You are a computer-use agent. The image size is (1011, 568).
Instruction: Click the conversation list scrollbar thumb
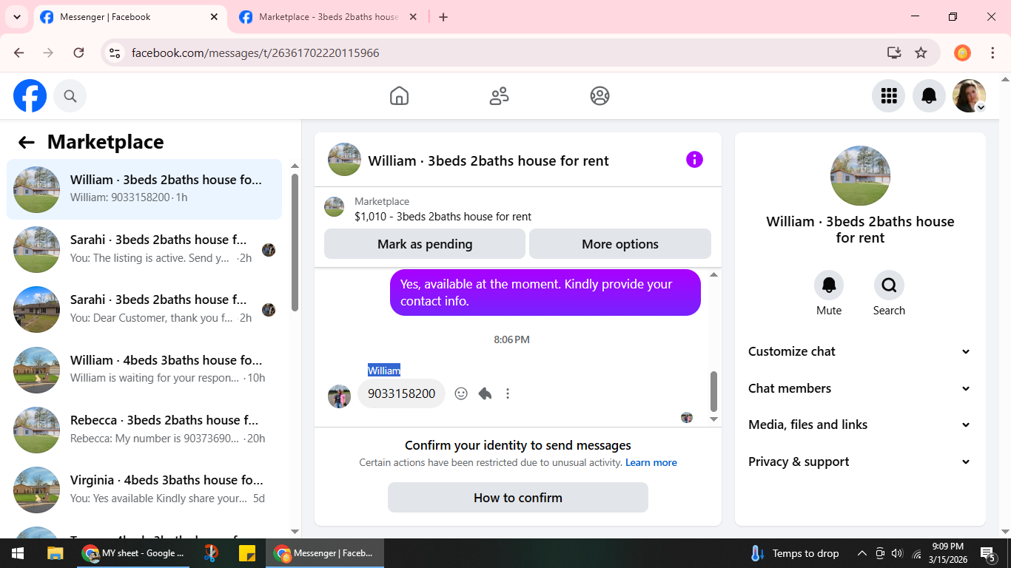click(295, 242)
